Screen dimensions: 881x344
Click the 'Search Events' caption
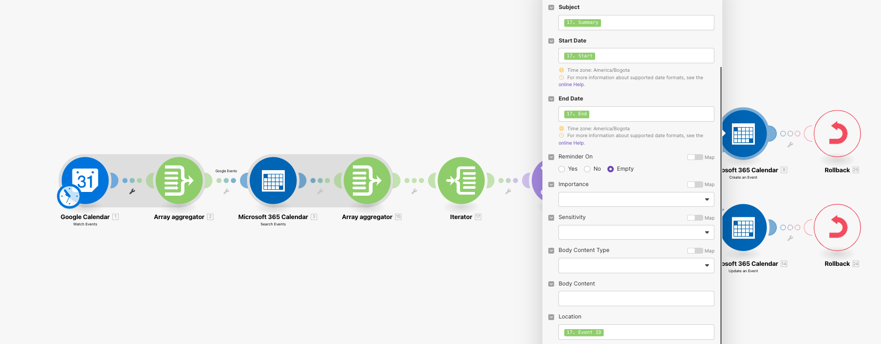click(273, 224)
